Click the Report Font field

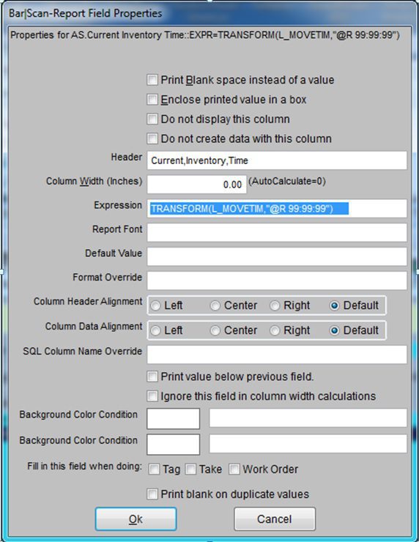(277, 232)
